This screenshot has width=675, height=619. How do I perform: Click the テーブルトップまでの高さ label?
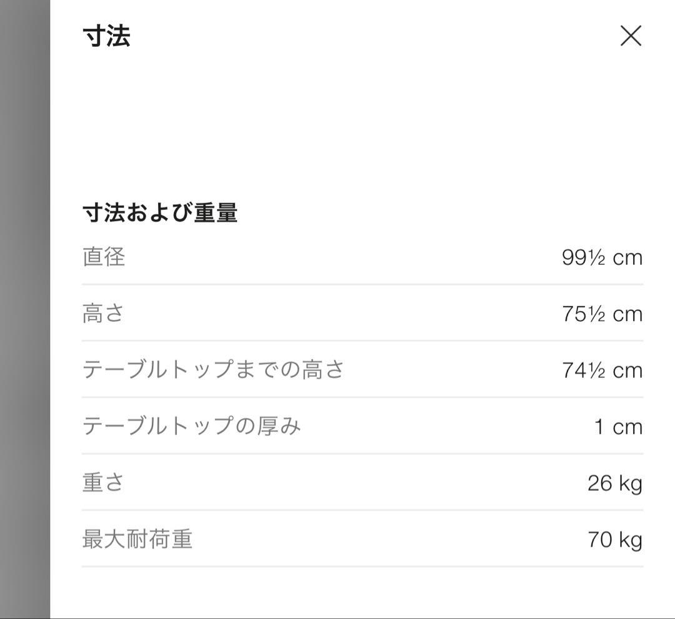click(x=213, y=370)
